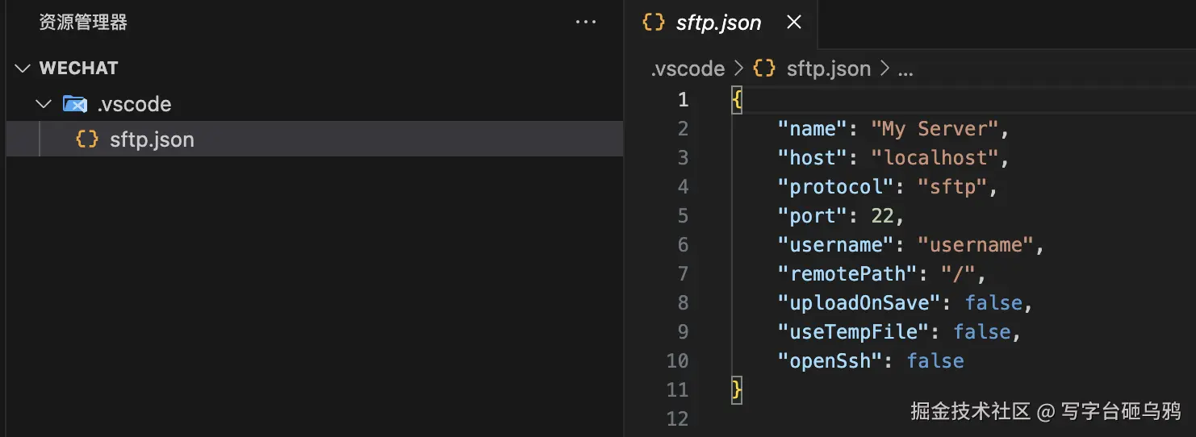Viewport: 1196px width, 437px height.
Task: Click the JSON icon on sftp.json tab
Action: [654, 23]
